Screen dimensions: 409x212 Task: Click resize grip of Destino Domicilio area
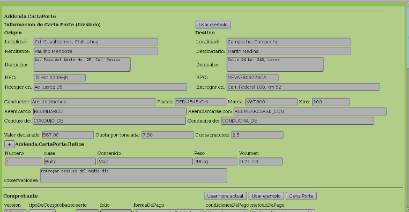point(322,70)
